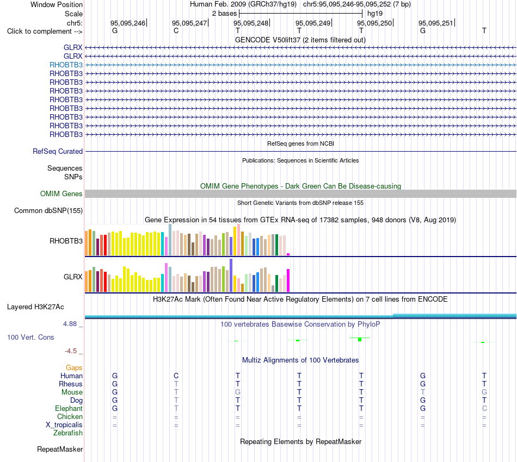Open the Layered H3K27Ac track label

point(35,307)
